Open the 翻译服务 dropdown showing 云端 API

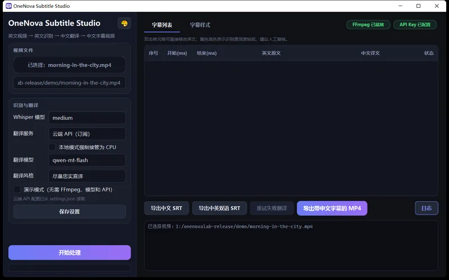[87, 134]
